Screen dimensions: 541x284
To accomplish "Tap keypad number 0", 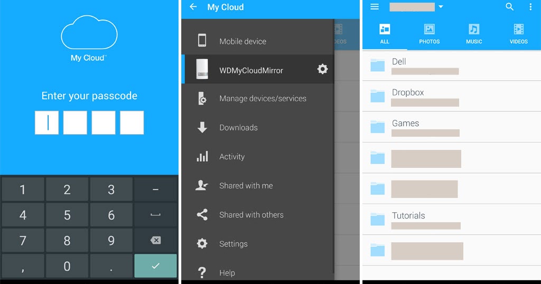I will pos(67,266).
